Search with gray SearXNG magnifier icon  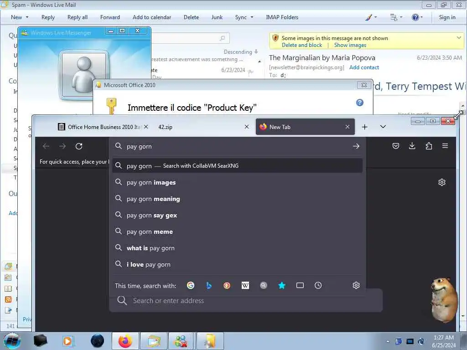(x=263, y=285)
